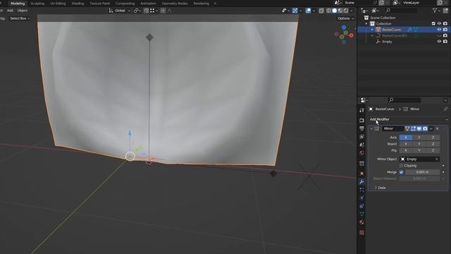Screen dimensions: 451x254
Task: Switch to the Sculpting workspace
Action: pyautogui.click(x=37, y=4)
